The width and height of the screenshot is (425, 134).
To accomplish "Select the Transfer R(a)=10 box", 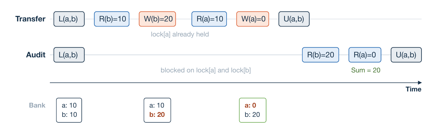I will pos(209,19).
